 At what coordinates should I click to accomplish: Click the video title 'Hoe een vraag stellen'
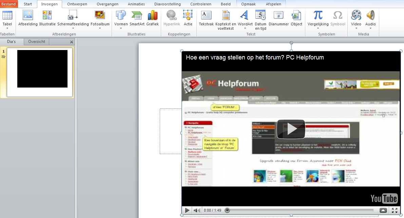pos(254,57)
